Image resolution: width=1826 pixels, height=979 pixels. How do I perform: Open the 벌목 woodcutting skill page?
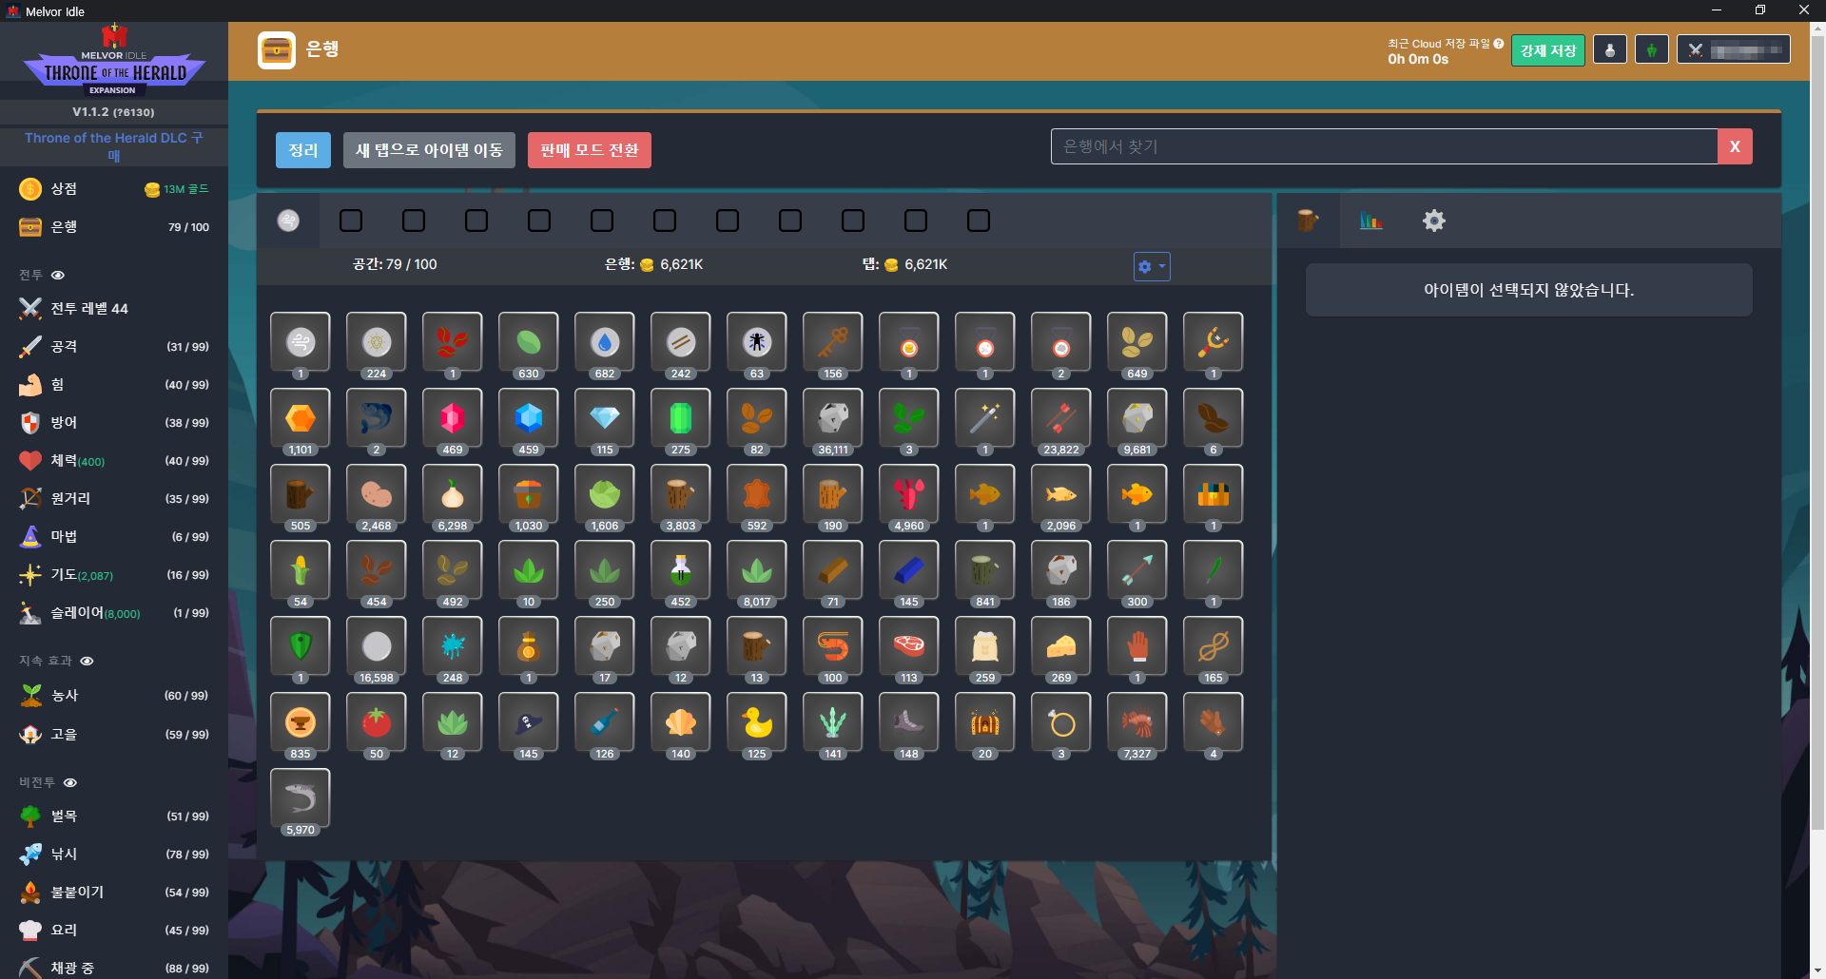point(114,816)
